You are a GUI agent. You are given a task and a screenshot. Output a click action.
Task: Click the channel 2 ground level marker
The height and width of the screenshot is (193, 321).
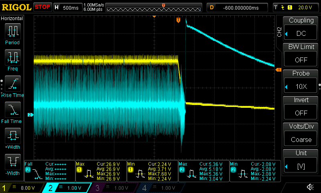[30, 115]
